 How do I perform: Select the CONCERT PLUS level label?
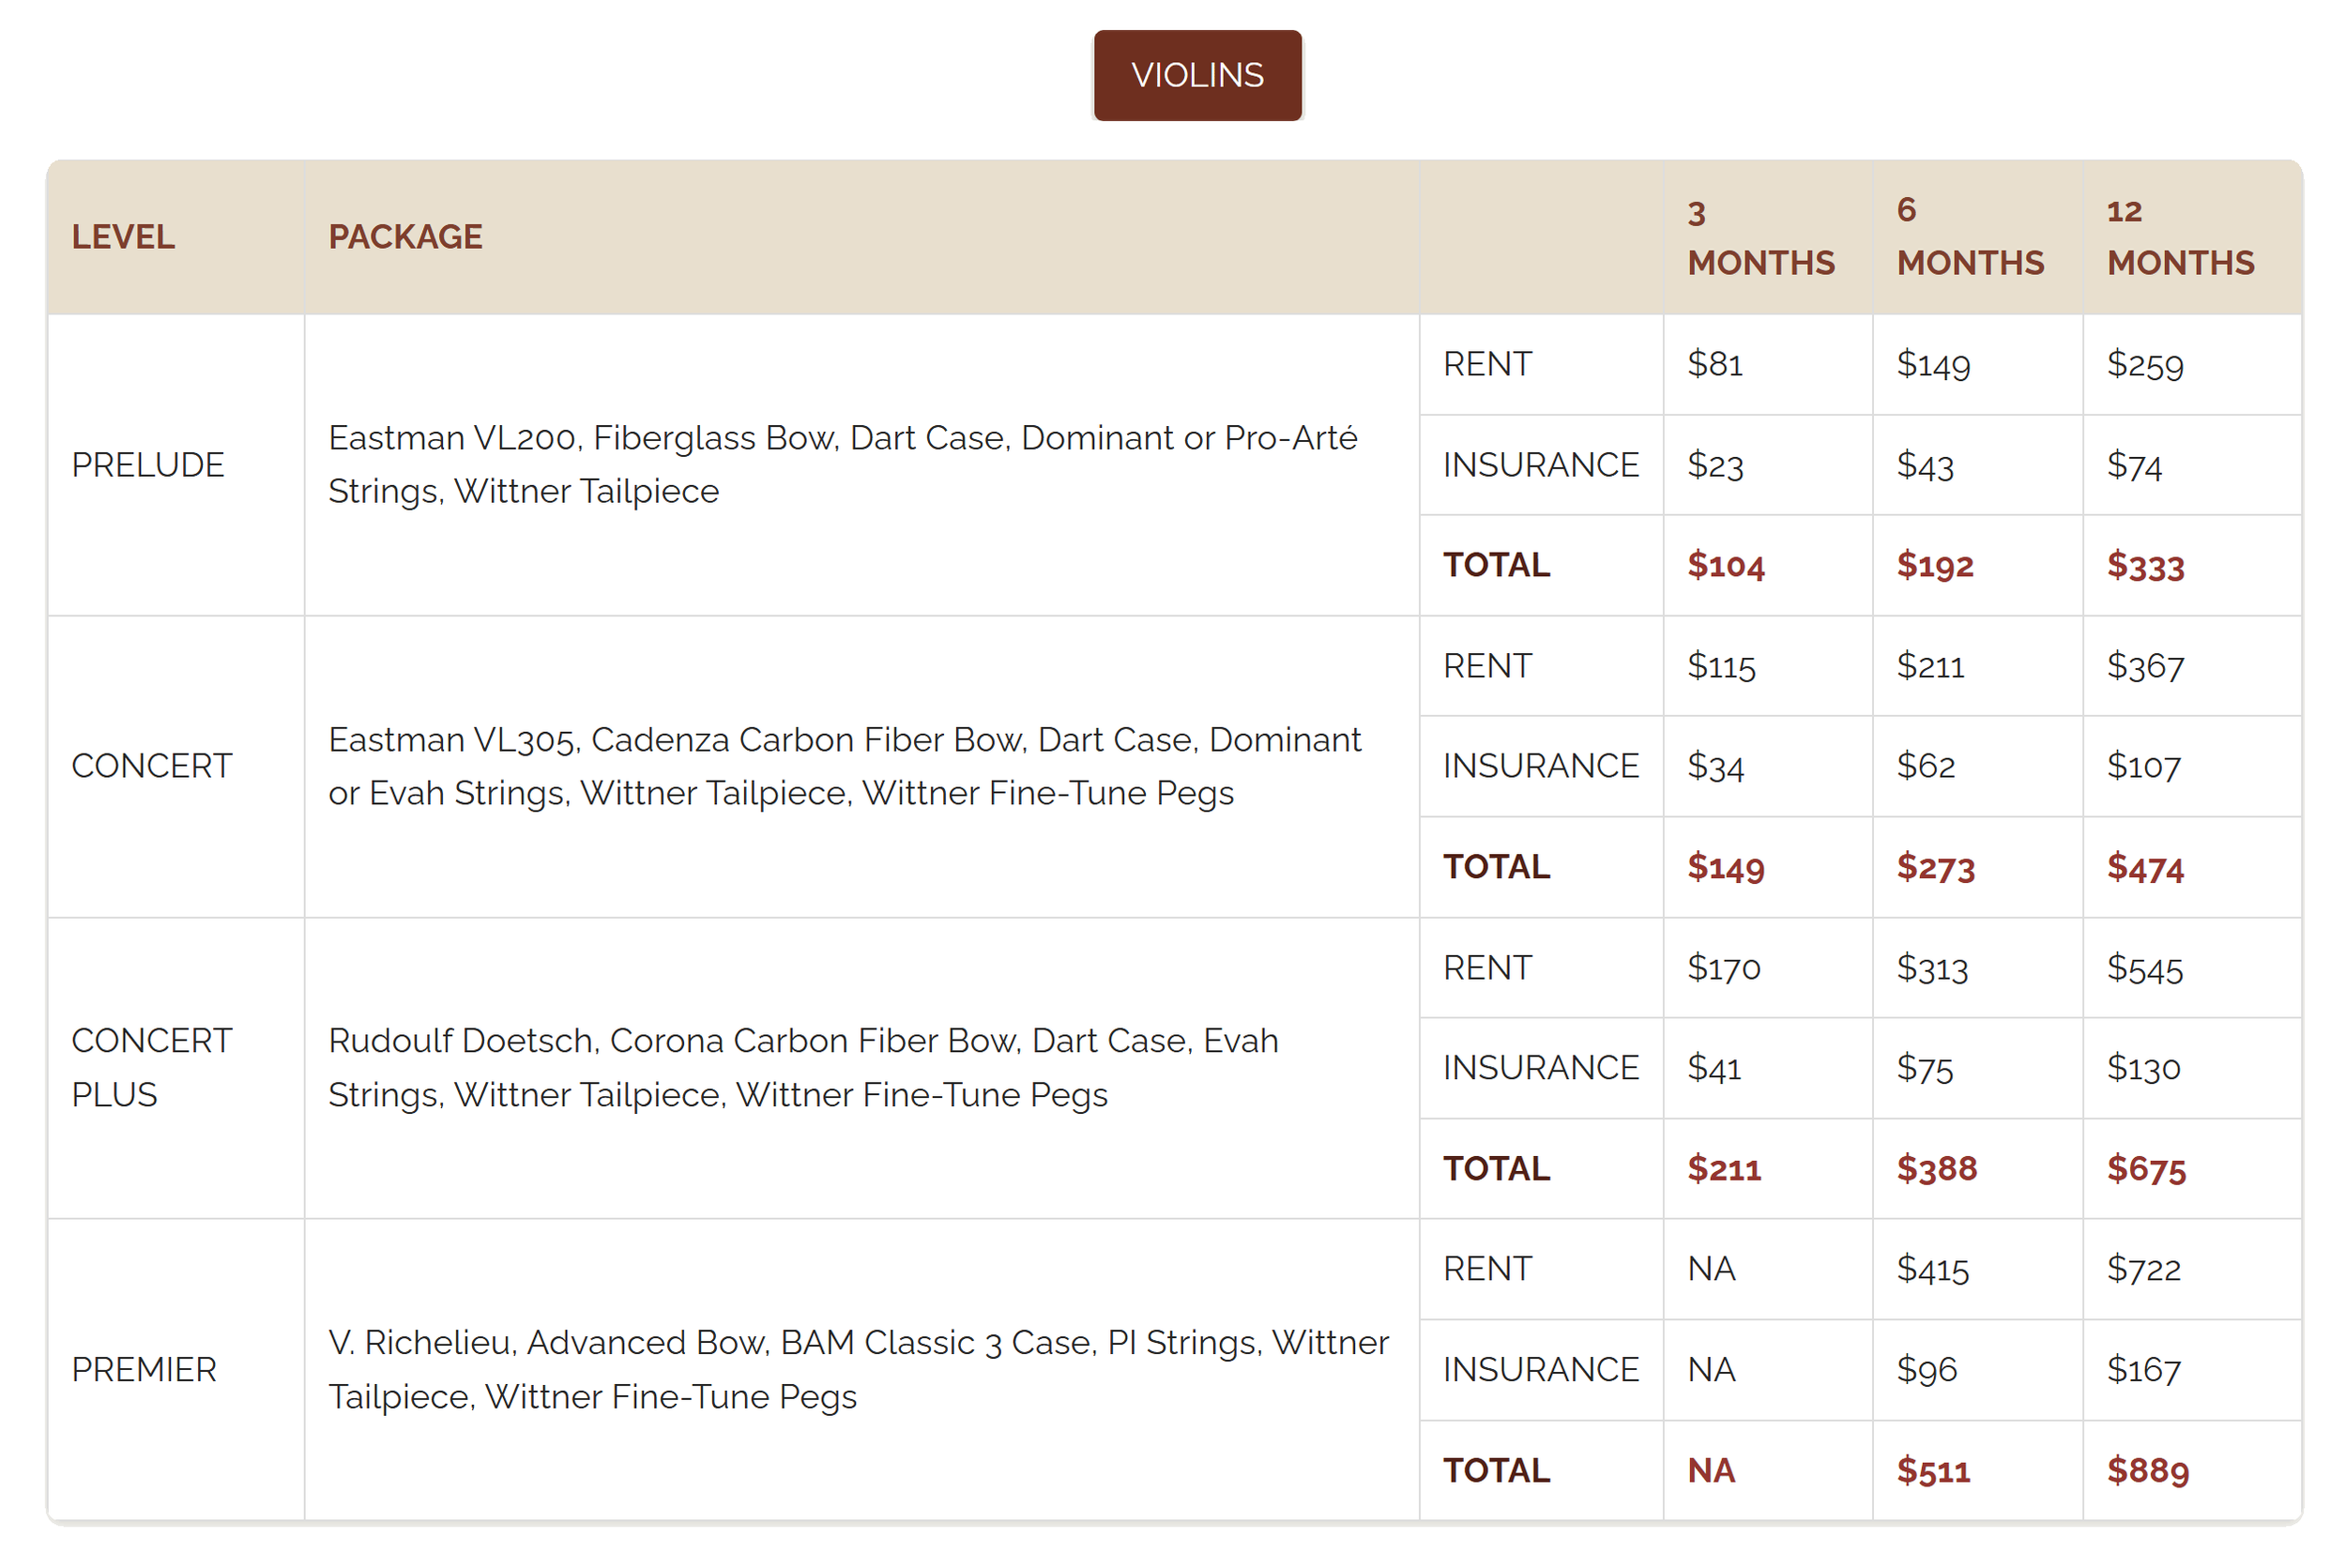(153, 1067)
